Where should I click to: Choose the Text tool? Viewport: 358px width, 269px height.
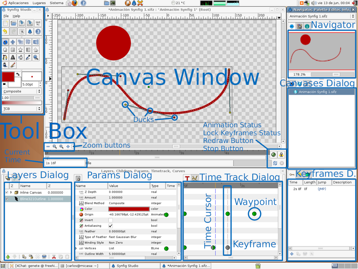(x=13, y=57)
